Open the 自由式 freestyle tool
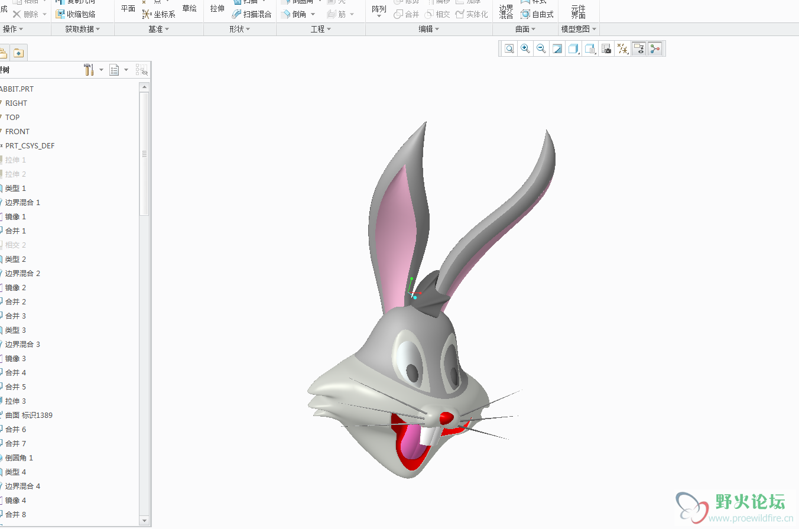The width and height of the screenshot is (799, 529). coord(537,14)
